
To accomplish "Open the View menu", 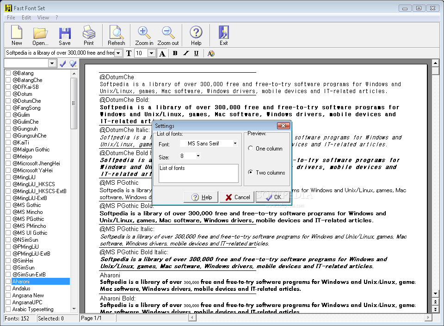I will pyautogui.click(x=43, y=18).
